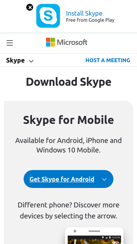Viewport: 137px width, 244px height.
Task: Click Get Skype for Android
Action: (x=62, y=179)
